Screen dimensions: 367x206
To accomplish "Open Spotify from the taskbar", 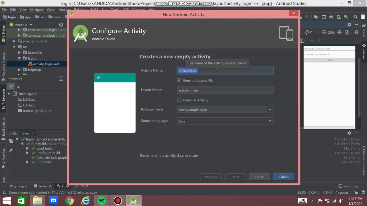I will click(101, 201).
